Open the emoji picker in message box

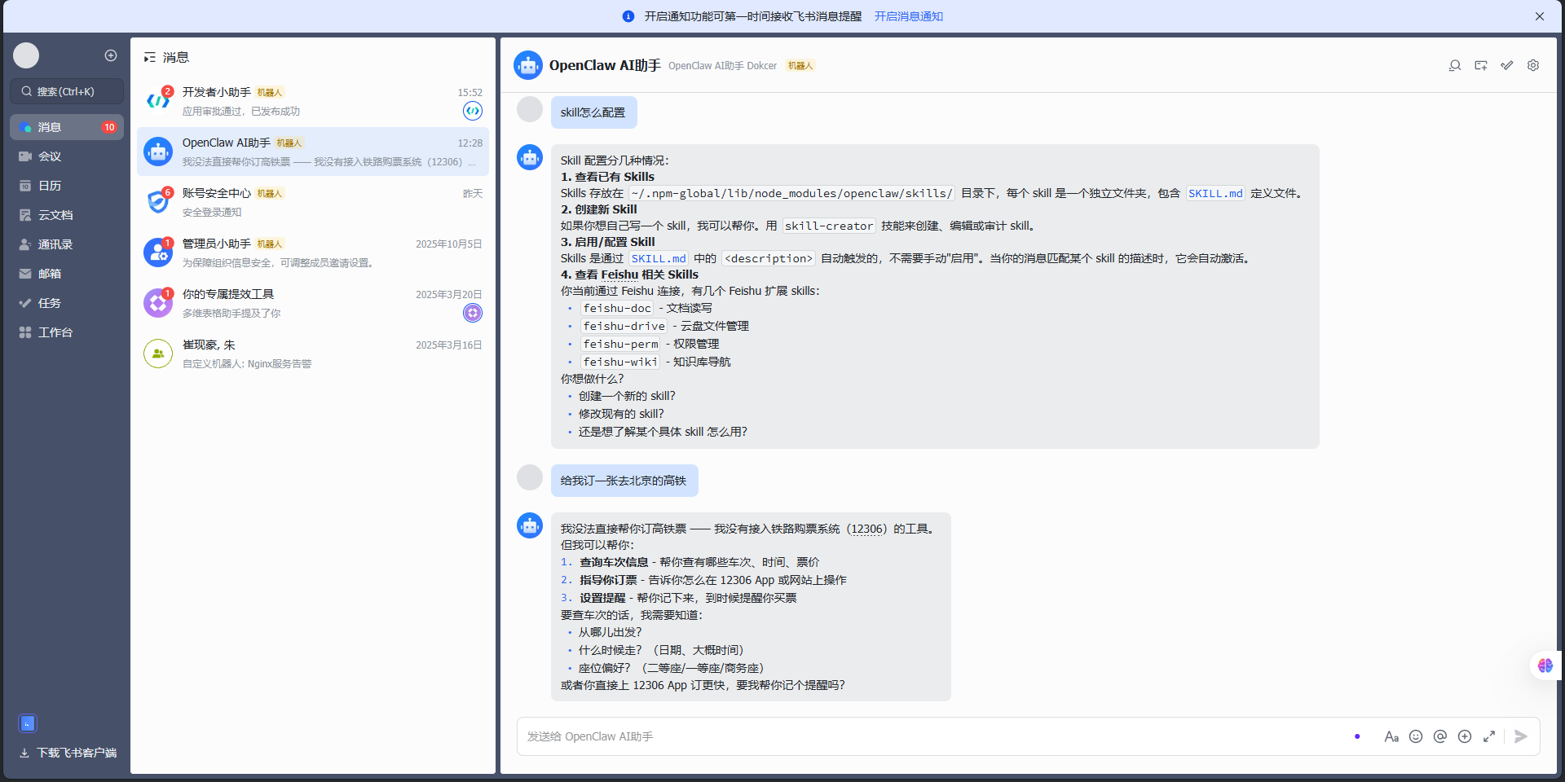click(1416, 736)
